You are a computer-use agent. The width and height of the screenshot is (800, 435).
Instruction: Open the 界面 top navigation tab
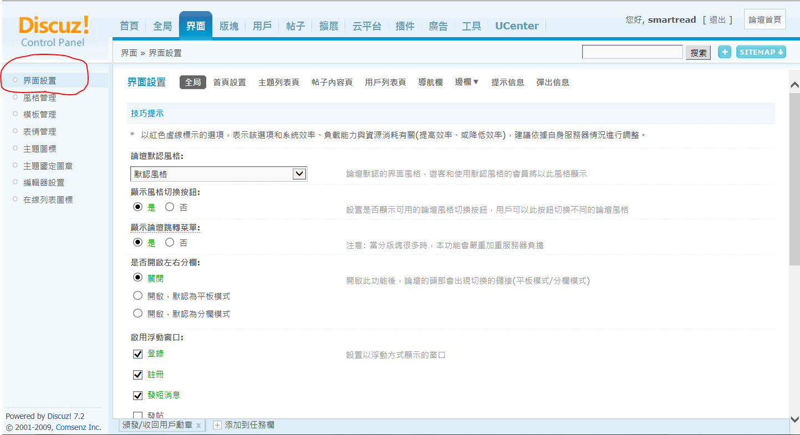(x=196, y=26)
